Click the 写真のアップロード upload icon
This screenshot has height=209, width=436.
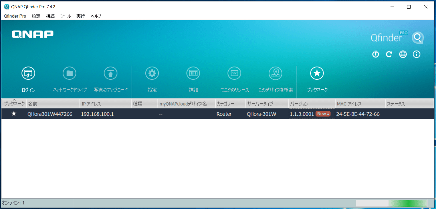110,74
